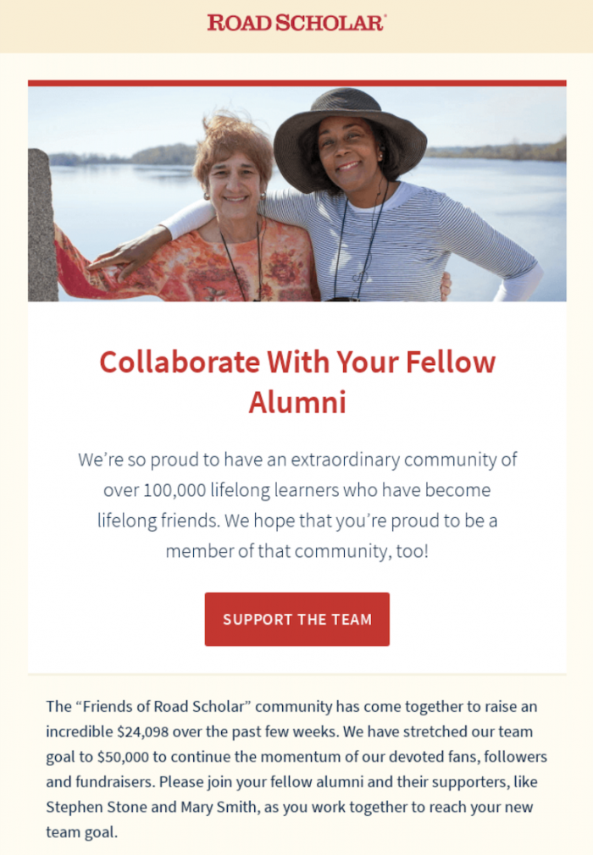
Task: Click the red Support the Team button
Action: point(296,619)
